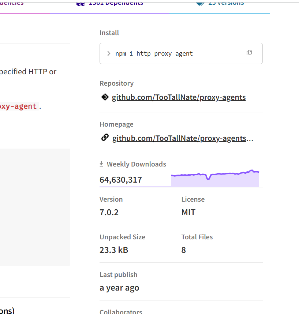Click the Install heading
This screenshot has width=299, height=314.
point(109,33)
